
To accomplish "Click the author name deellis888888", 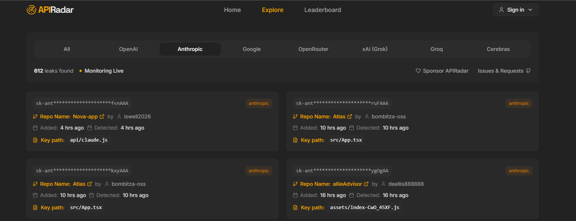I will [406, 184].
